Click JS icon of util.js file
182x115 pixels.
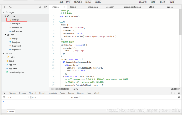coord(8,57)
